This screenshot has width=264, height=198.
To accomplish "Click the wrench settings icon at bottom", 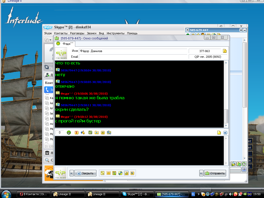I will click(120, 173).
